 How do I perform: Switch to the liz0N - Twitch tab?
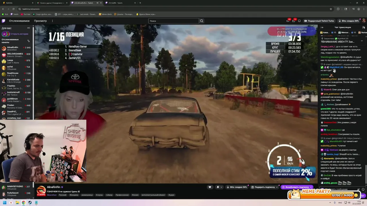point(120,3)
